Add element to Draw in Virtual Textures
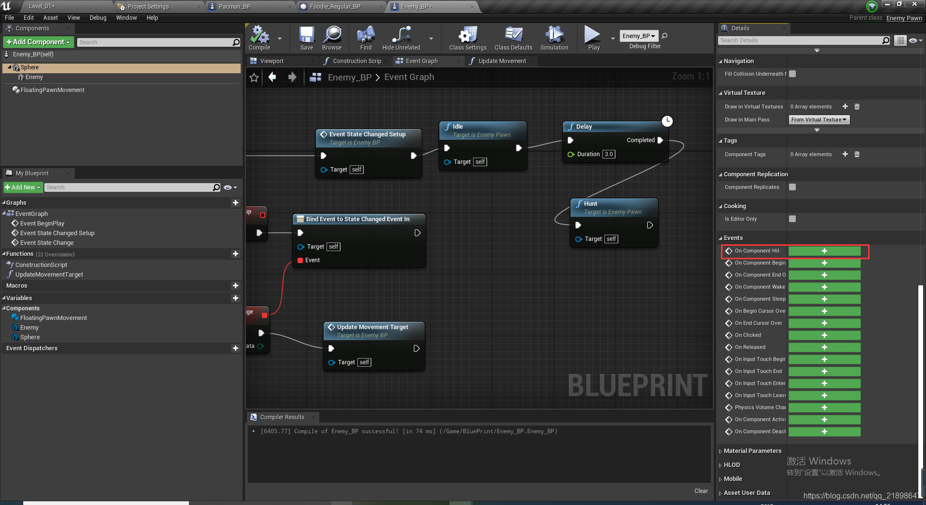Screen dimensions: 926x505 (845, 106)
